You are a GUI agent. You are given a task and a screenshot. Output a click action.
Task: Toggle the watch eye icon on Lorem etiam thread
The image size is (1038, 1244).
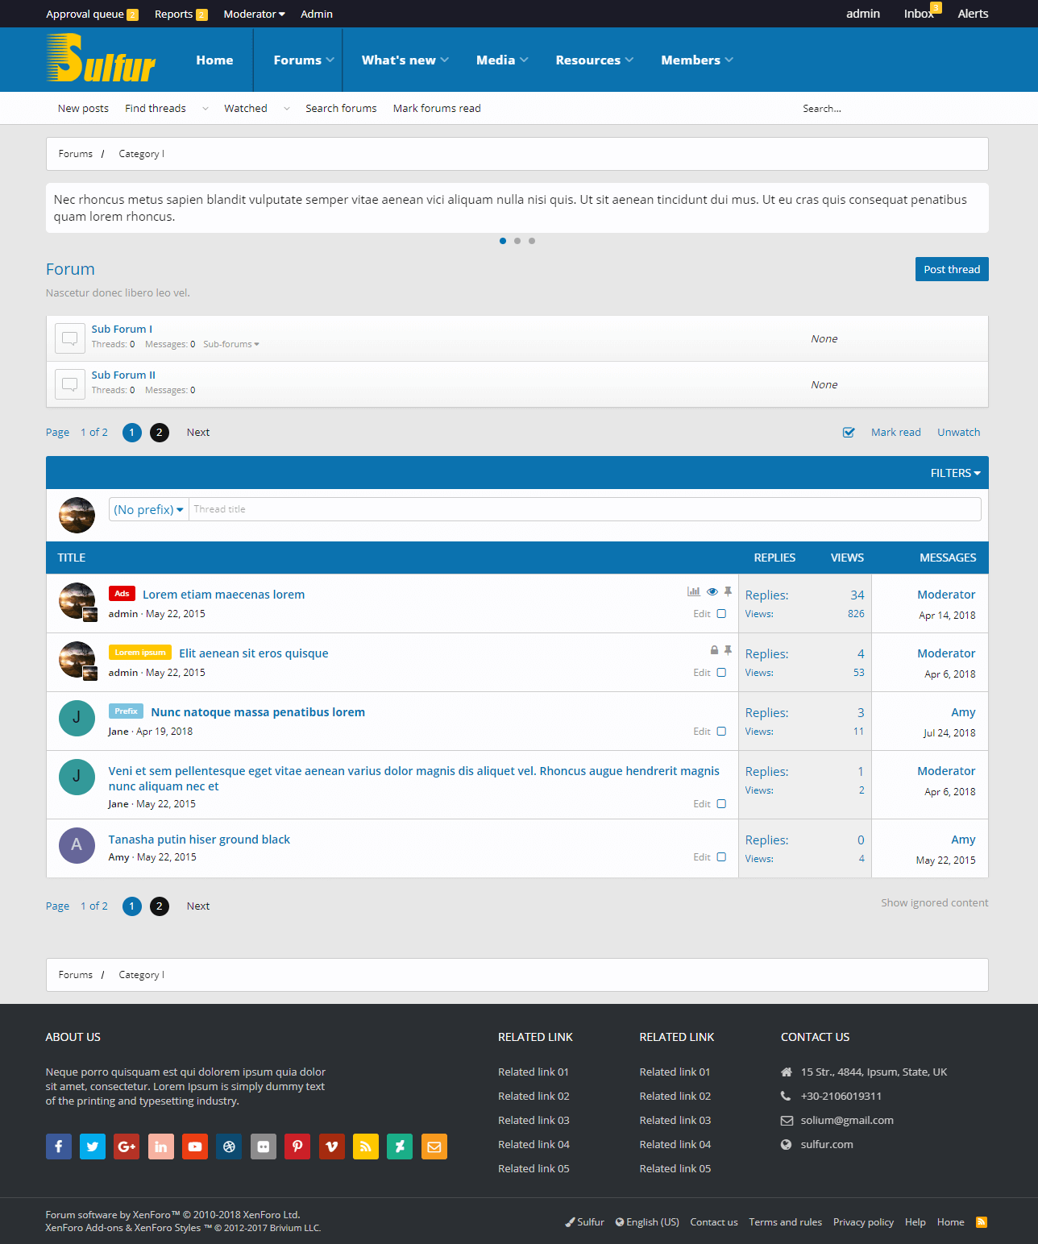point(712,591)
